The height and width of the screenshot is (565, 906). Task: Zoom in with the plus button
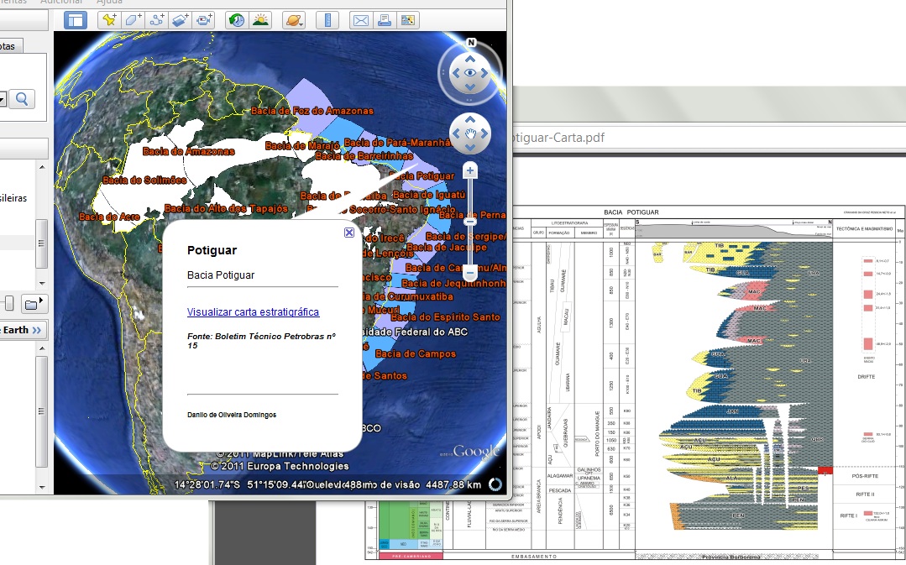470,170
